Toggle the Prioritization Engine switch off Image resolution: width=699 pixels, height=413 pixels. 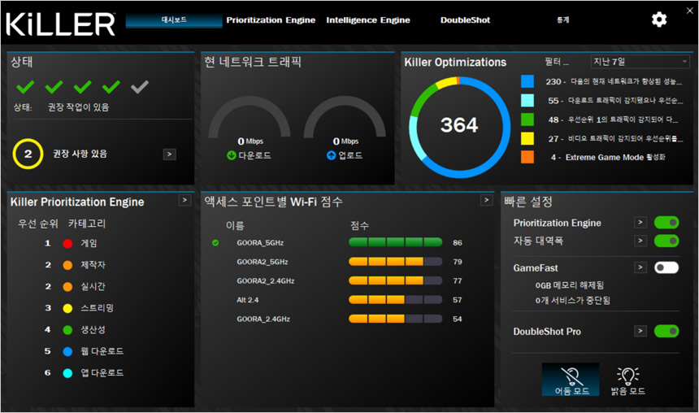coord(666,222)
